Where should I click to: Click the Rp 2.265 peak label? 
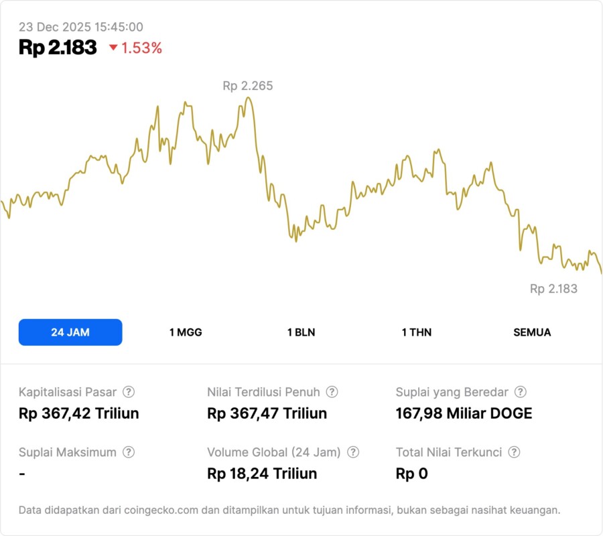(247, 86)
